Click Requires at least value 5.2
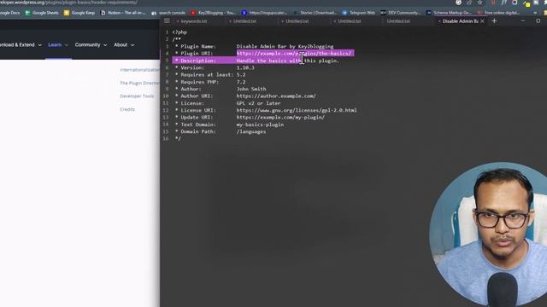Screen dimensions: 547x307 click(241, 75)
